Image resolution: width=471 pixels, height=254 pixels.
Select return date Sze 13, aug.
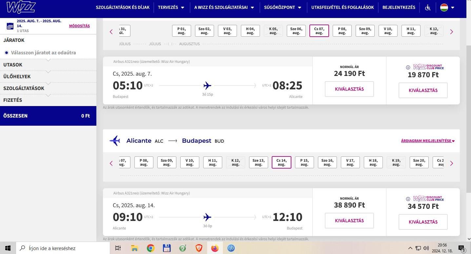click(259, 162)
